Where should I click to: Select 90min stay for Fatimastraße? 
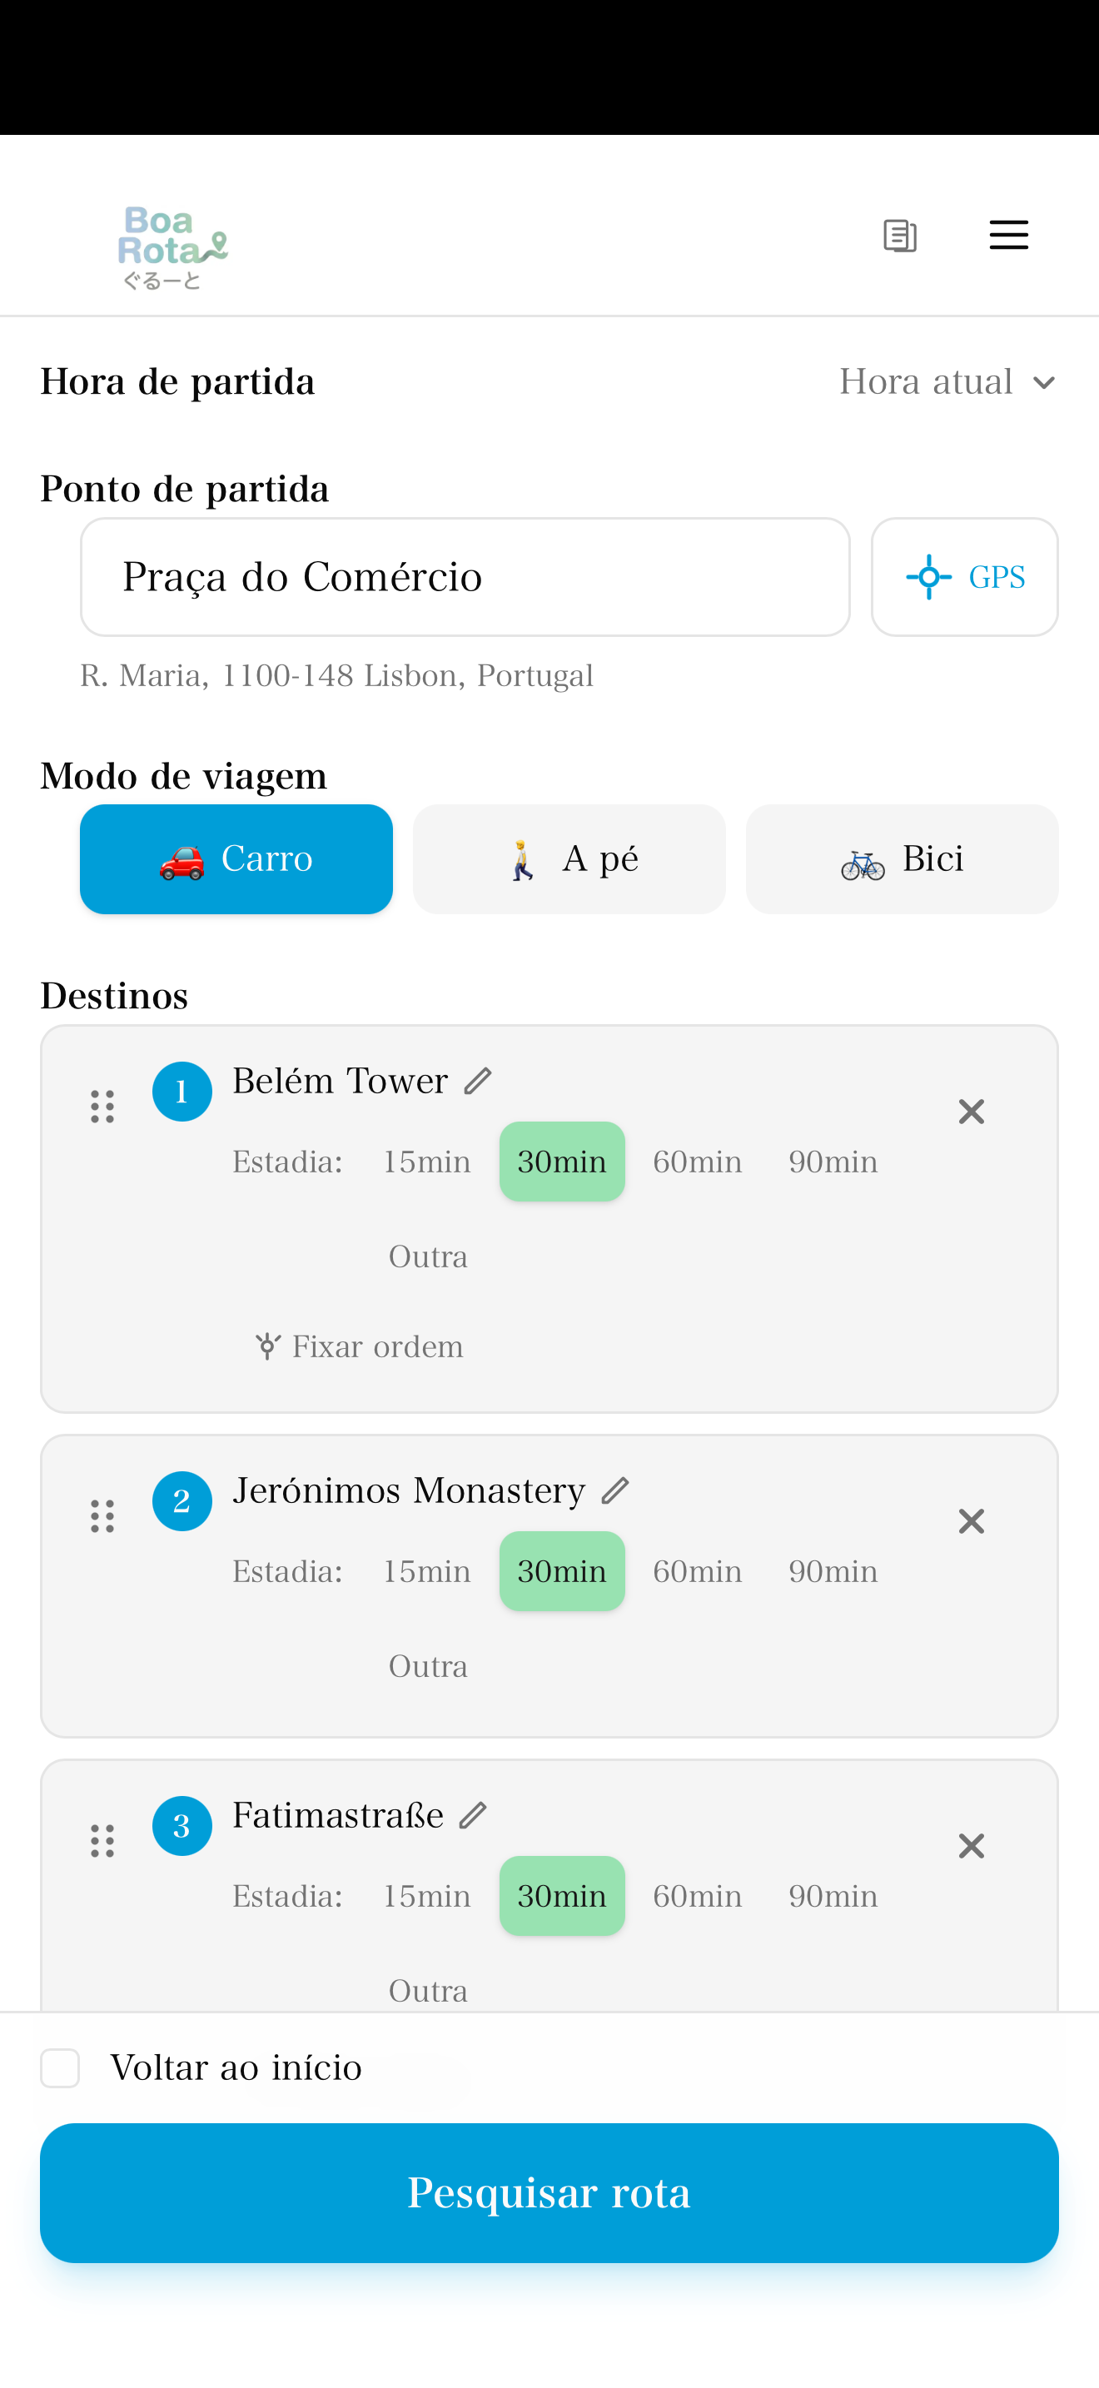[x=832, y=1896]
